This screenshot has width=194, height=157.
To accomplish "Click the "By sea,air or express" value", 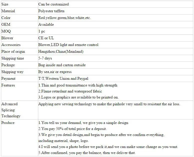I will (55, 72).
